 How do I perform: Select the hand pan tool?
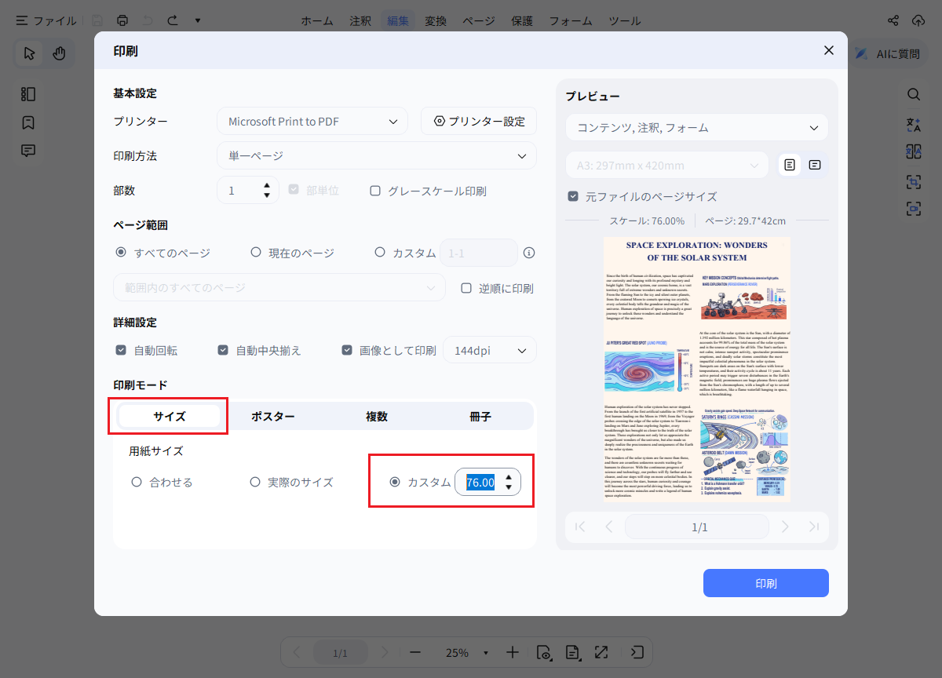[59, 53]
